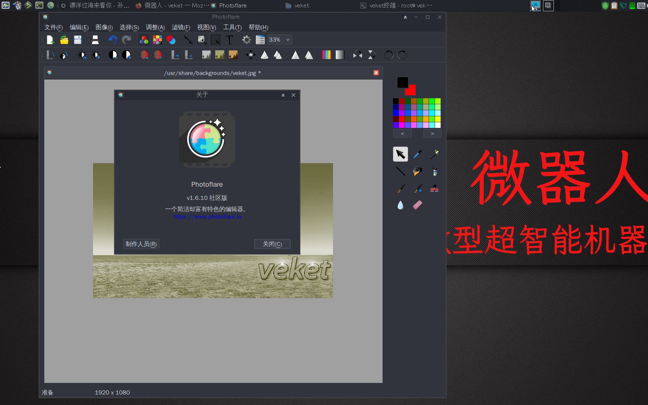Open the https://www.photoflare.io link

pyautogui.click(x=207, y=217)
